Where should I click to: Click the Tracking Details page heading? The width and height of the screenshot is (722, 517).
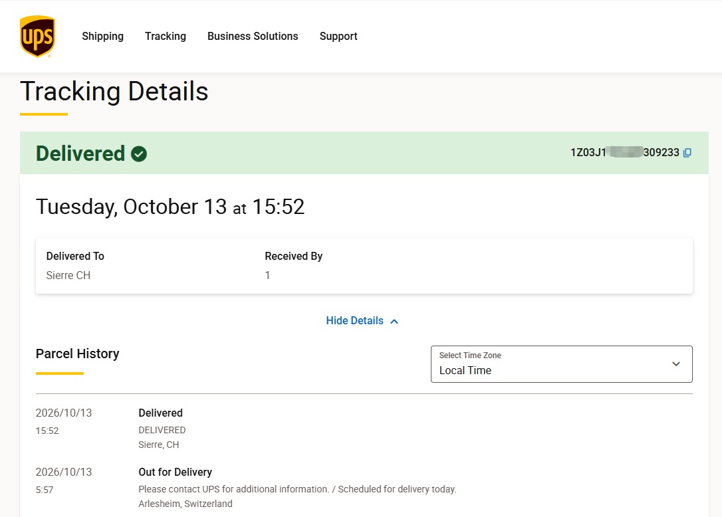(114, 91)
